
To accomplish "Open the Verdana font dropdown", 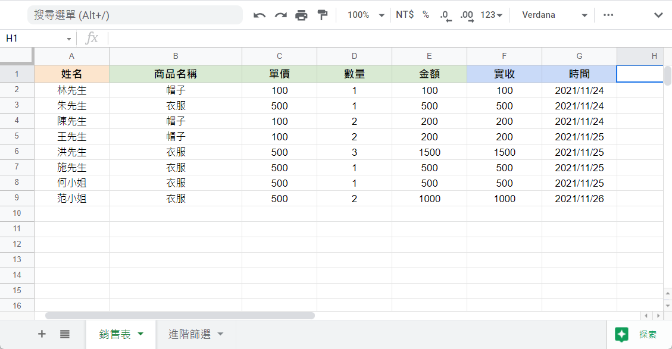I will click(554, 15).
